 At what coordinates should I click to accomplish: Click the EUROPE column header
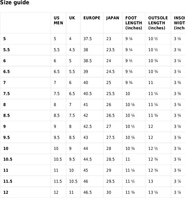click(92, 18)
